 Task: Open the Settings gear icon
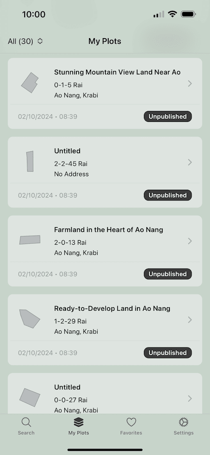[x=184, y=422]
